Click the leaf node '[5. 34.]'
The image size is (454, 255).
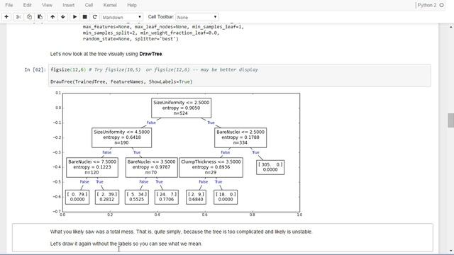[x=137, y=197]
